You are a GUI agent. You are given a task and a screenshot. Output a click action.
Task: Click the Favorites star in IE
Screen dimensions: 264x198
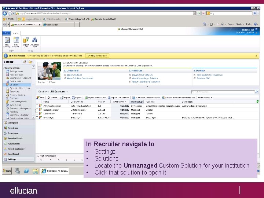coord(4,19)
